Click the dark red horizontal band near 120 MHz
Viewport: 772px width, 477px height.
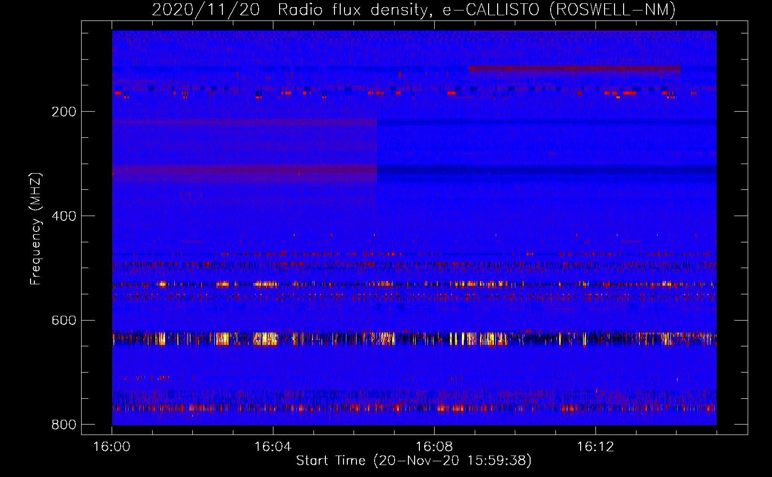pos(574,69)
